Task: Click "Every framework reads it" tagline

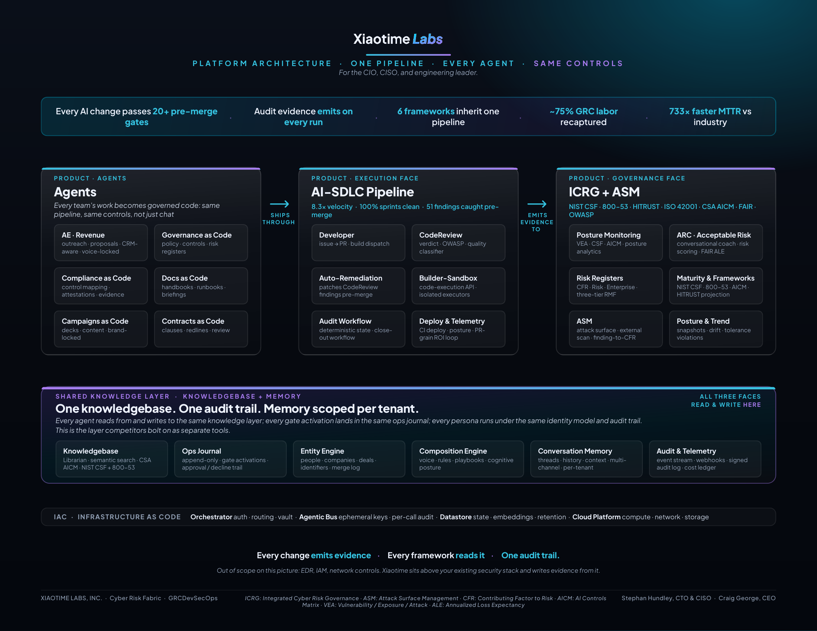Action: pyautogui.click(x=436, y=556)
